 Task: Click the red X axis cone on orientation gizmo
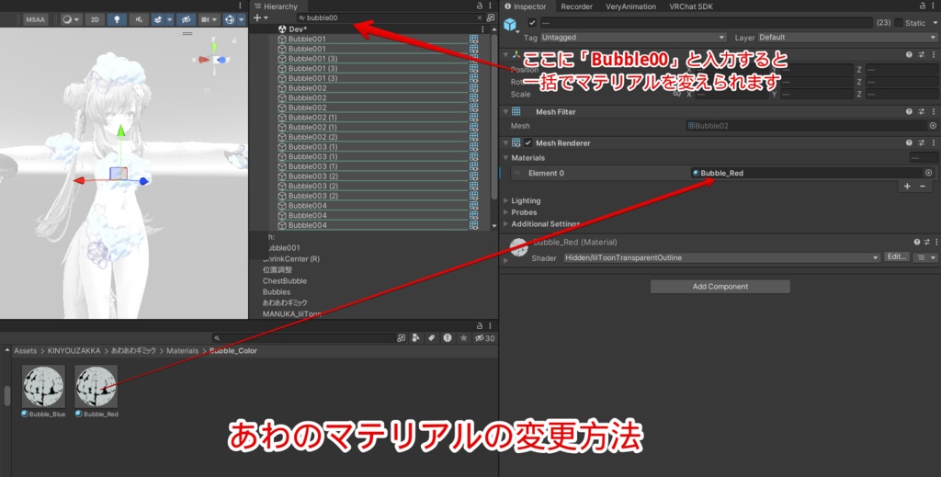tap(203, 60)
